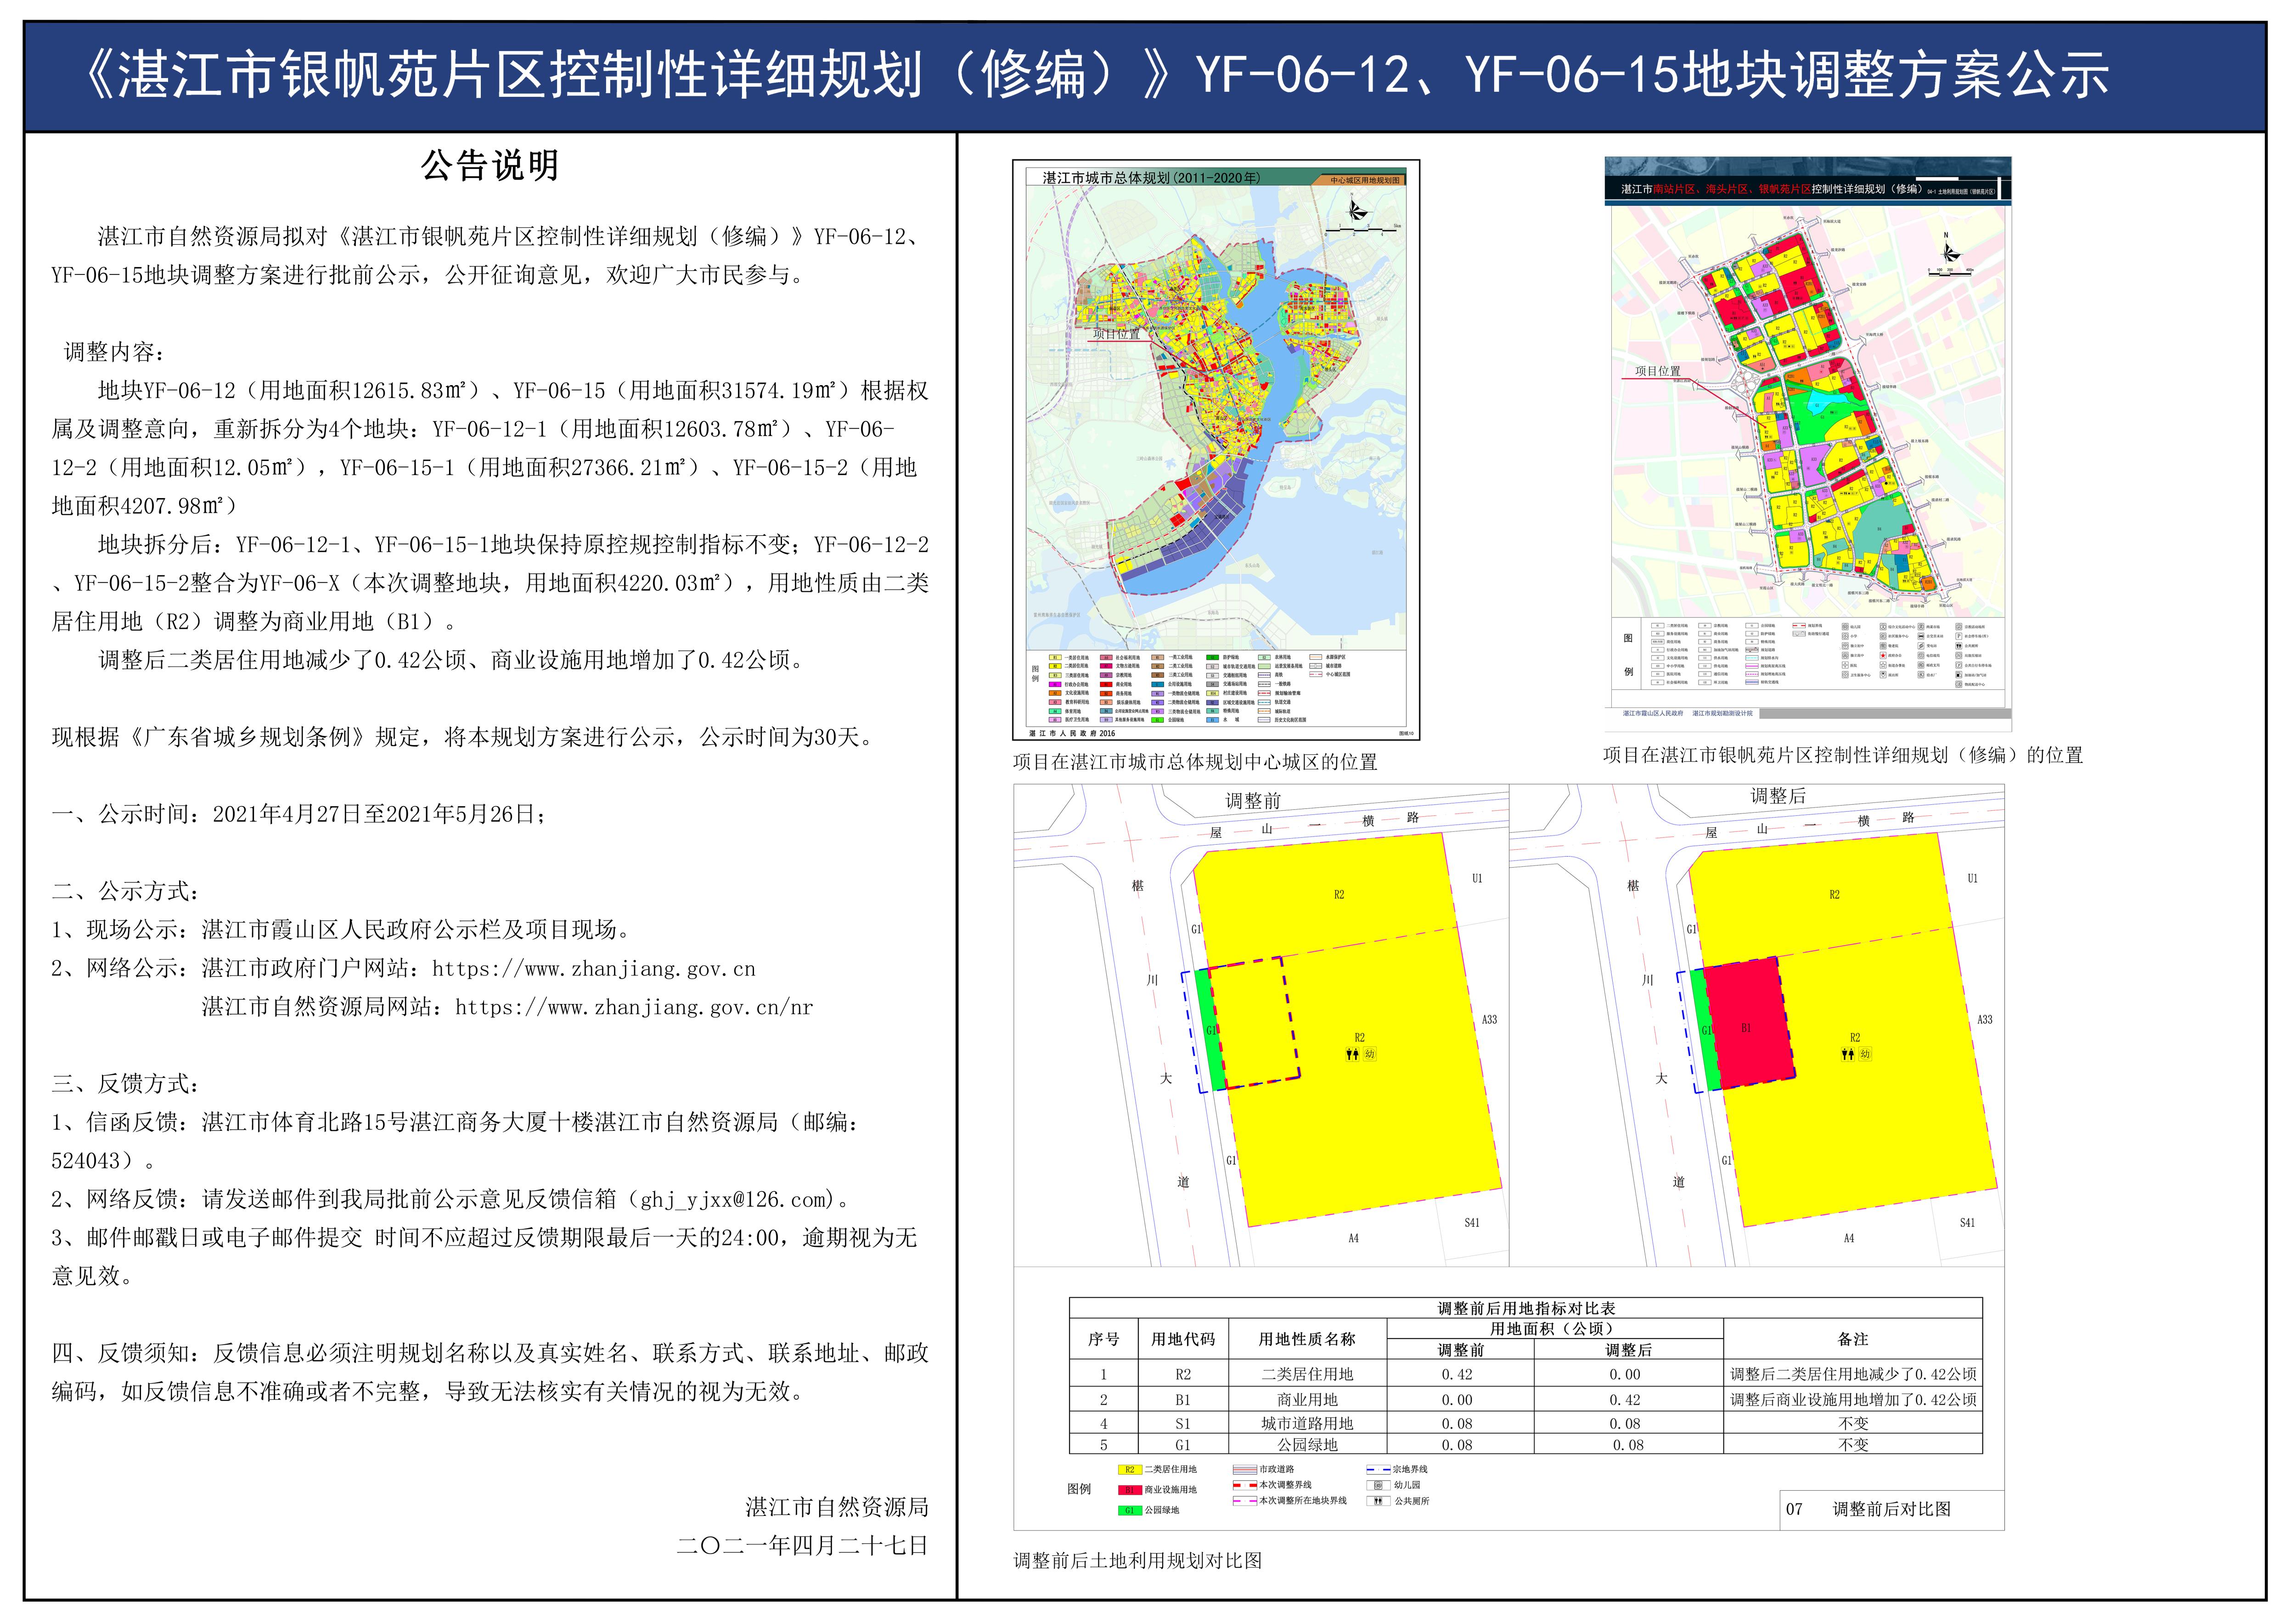Click the public toilet symbol in the legend
Image resolution: width=2296 pixels, height=1621 pixels.
pos(1378,1501)
